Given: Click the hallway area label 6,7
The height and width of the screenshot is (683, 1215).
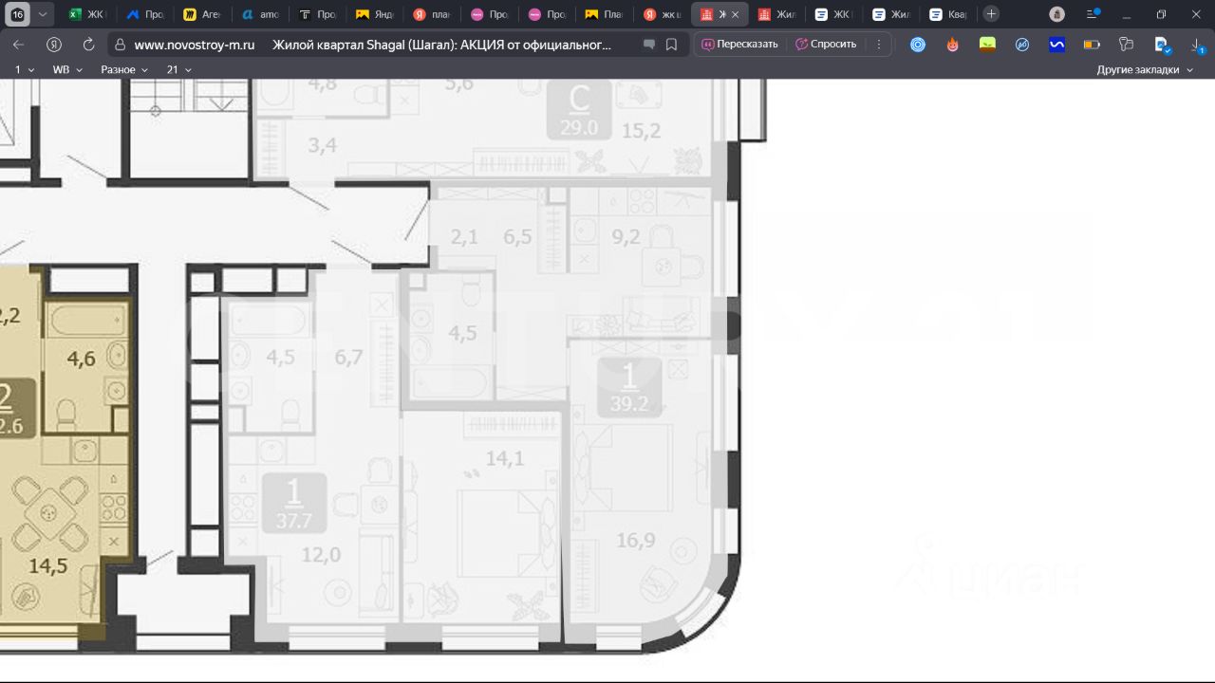Looking at the screenshot, I should point(348,358).
